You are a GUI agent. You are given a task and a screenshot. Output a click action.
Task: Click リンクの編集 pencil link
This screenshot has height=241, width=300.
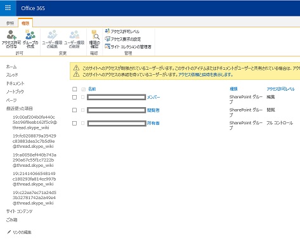(x=20, y=232)
